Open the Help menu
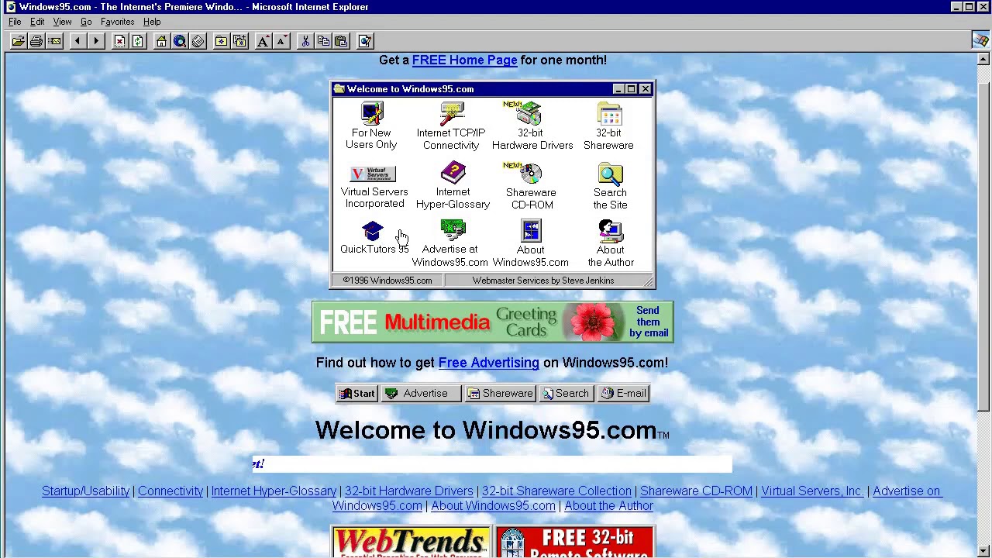Image resolution: width=992 pixels, height=558 pixels. [152, 22]
